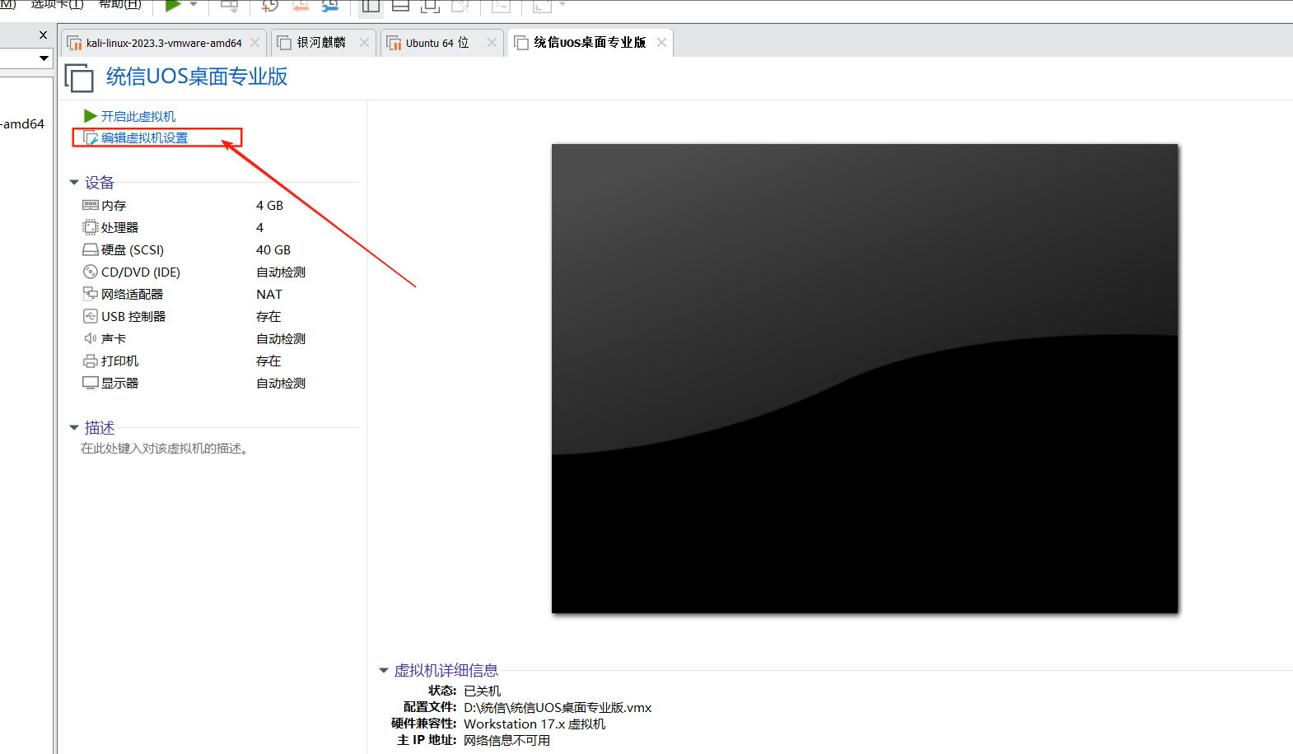Collapse the 虚拟机详细信息 section
Viewport: 1293px width, 754px height.
click(383, 671)
